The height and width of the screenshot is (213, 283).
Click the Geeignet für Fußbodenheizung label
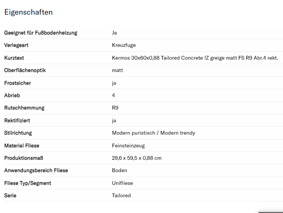pyautogui.click(x=41, y=33)
